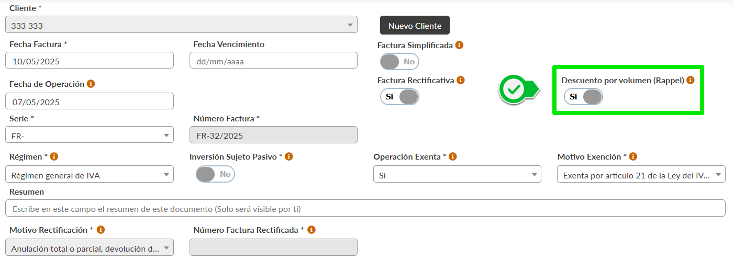
Task: Toggle the Factura Rectificativa switch
Action: (x=399, y=97)
